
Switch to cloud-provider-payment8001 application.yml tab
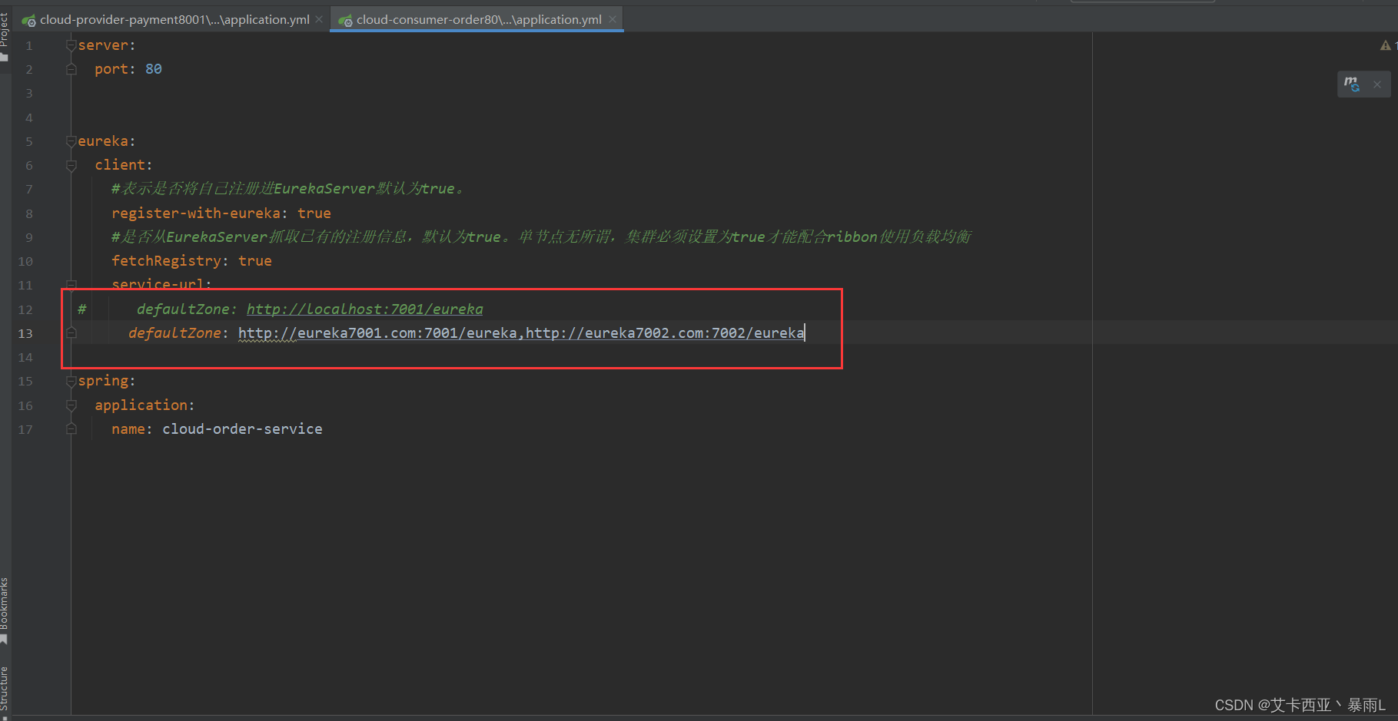[174, 19]
